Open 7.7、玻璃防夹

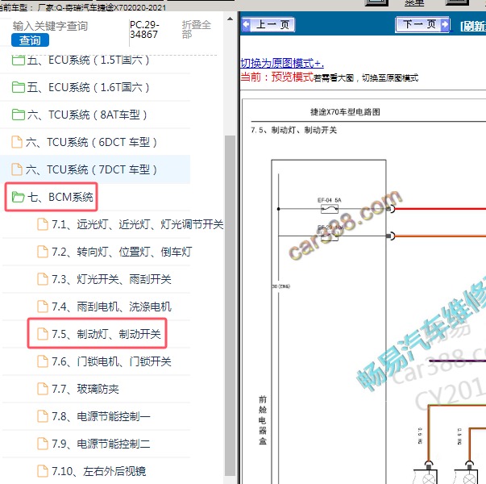[85, 389]
